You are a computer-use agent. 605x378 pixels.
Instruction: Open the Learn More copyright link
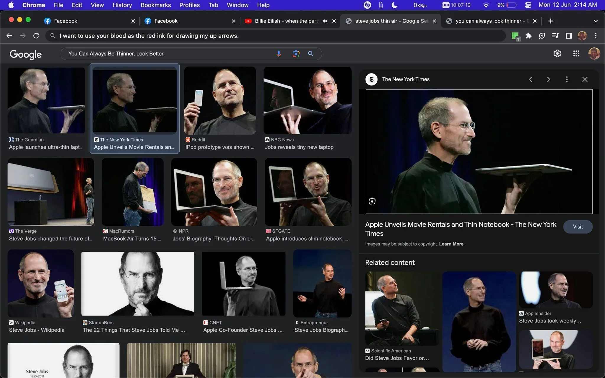pos(451,244)
